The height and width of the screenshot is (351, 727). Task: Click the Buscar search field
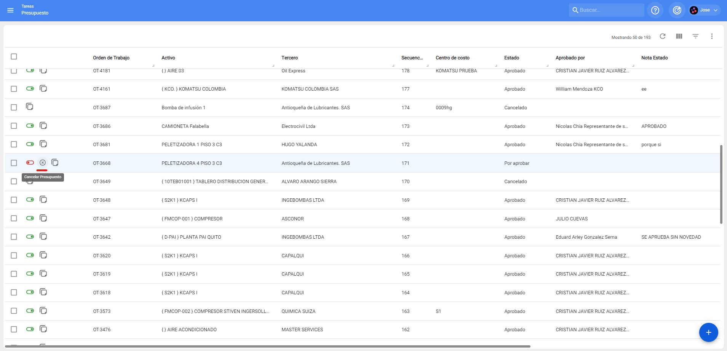[x=609, y=10]
